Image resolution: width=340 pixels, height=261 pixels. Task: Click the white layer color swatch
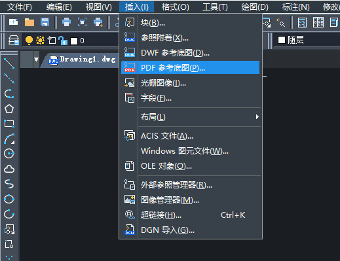(74, 41)
